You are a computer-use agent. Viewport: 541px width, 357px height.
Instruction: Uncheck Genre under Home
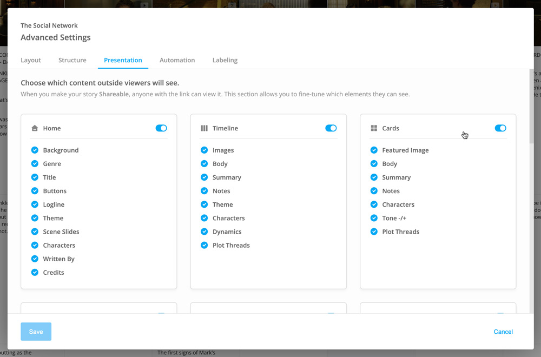click(35, 163)
